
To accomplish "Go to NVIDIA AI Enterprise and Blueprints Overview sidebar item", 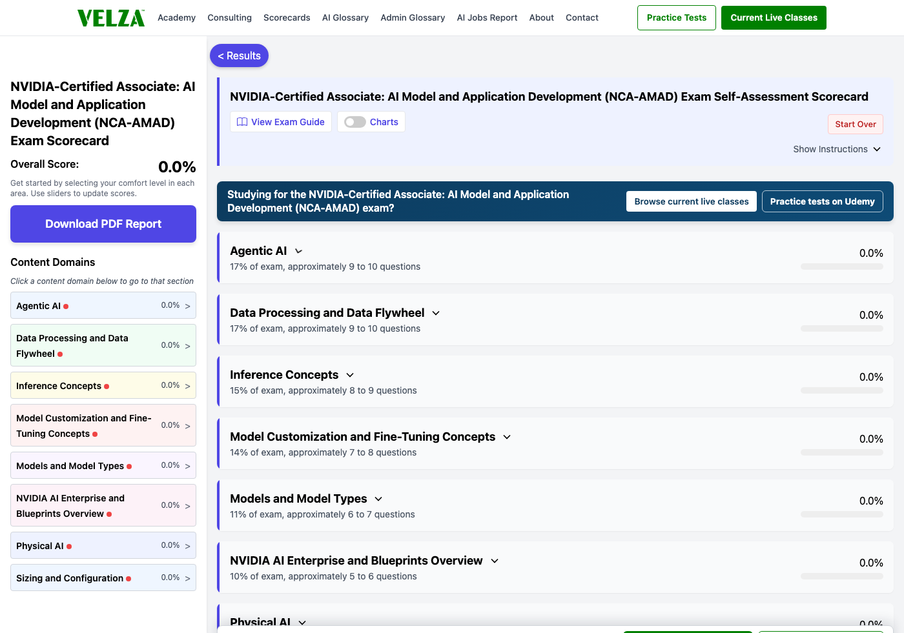I will (x=103, y=505).
